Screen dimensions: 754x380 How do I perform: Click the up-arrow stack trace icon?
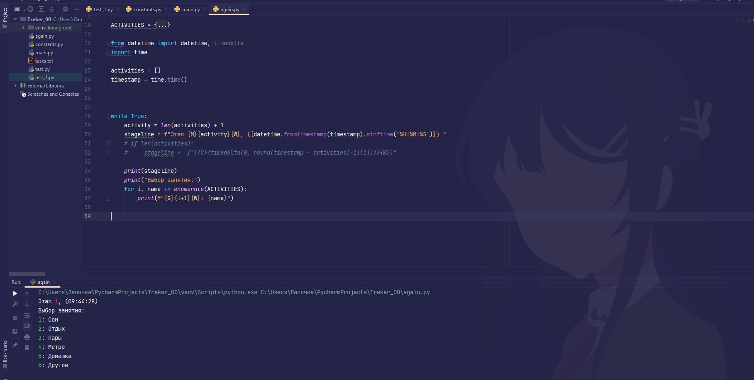pos(27,294)
